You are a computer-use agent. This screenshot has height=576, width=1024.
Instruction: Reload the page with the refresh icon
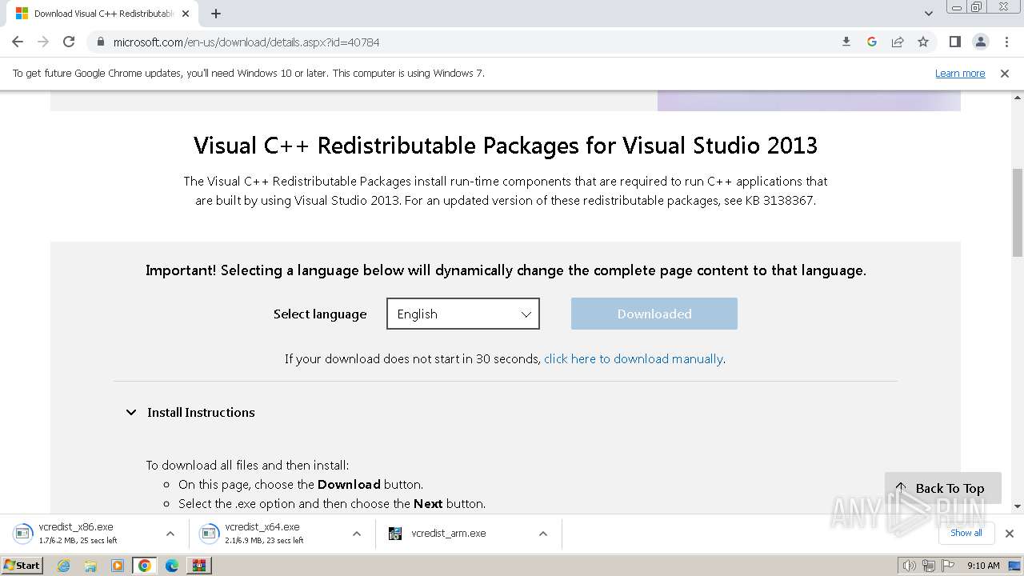coord(69,42)
